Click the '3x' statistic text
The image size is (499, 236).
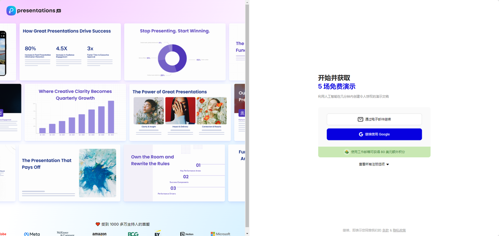point(90,49)
